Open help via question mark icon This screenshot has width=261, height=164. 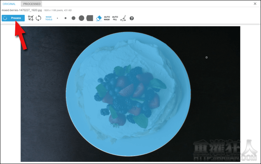tap(132, 18)
